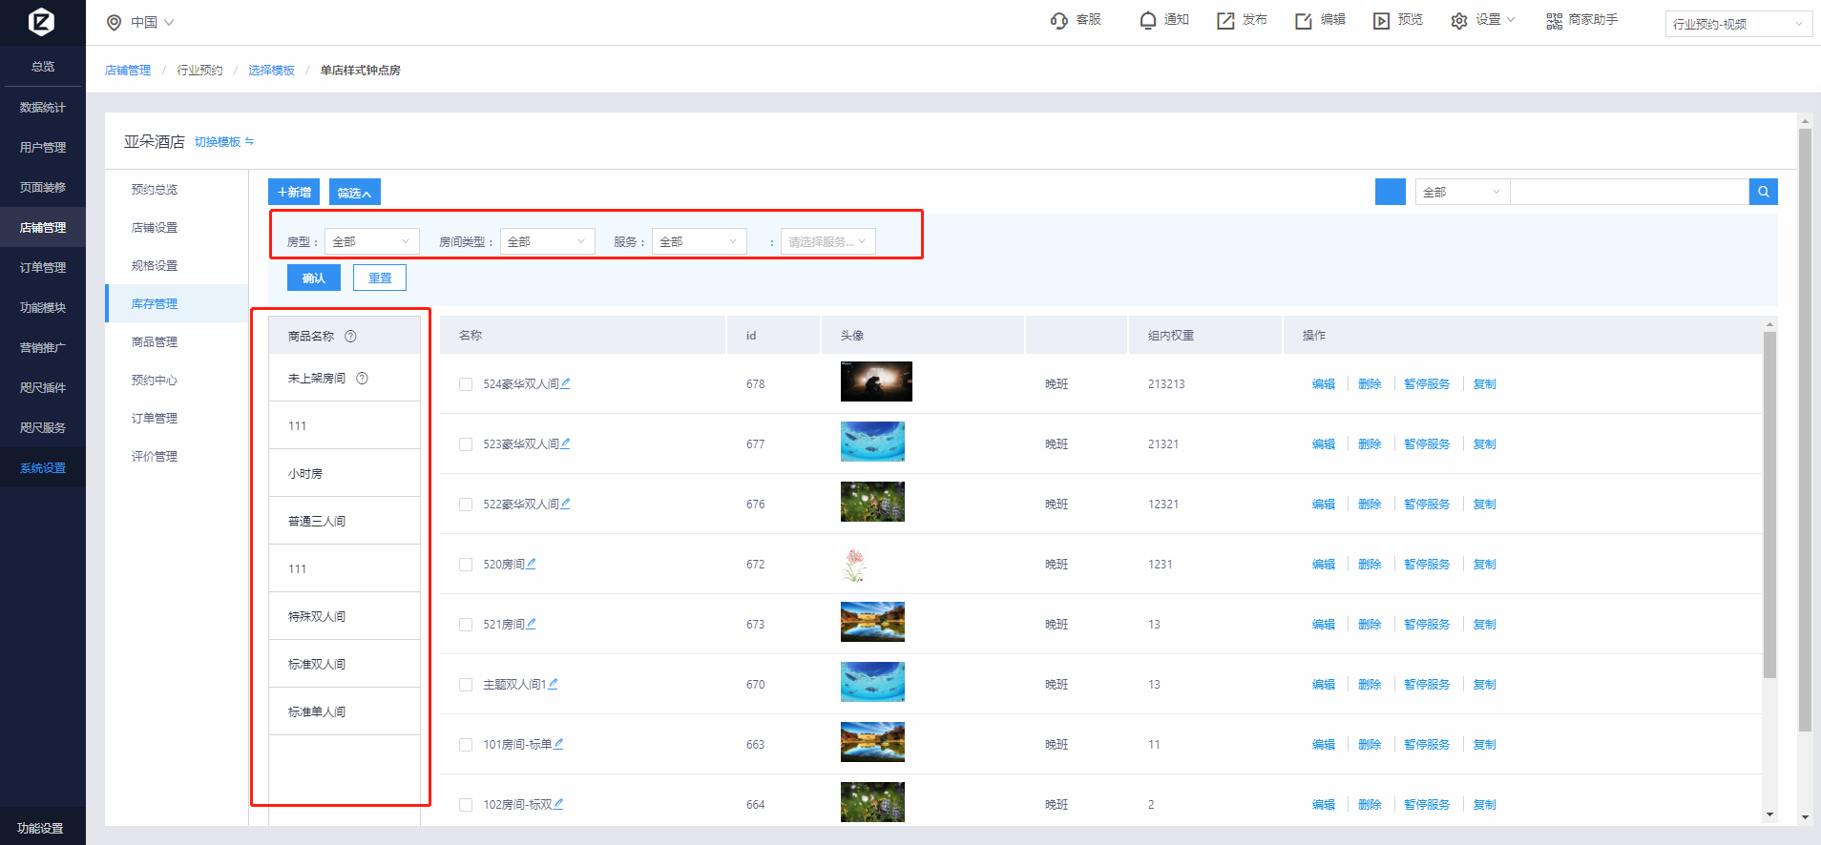Check the box for 101房间-标单

pos(466,745)
